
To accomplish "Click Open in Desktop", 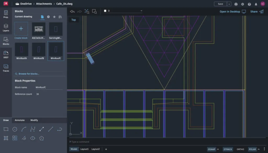I will (x=233, y=12).
